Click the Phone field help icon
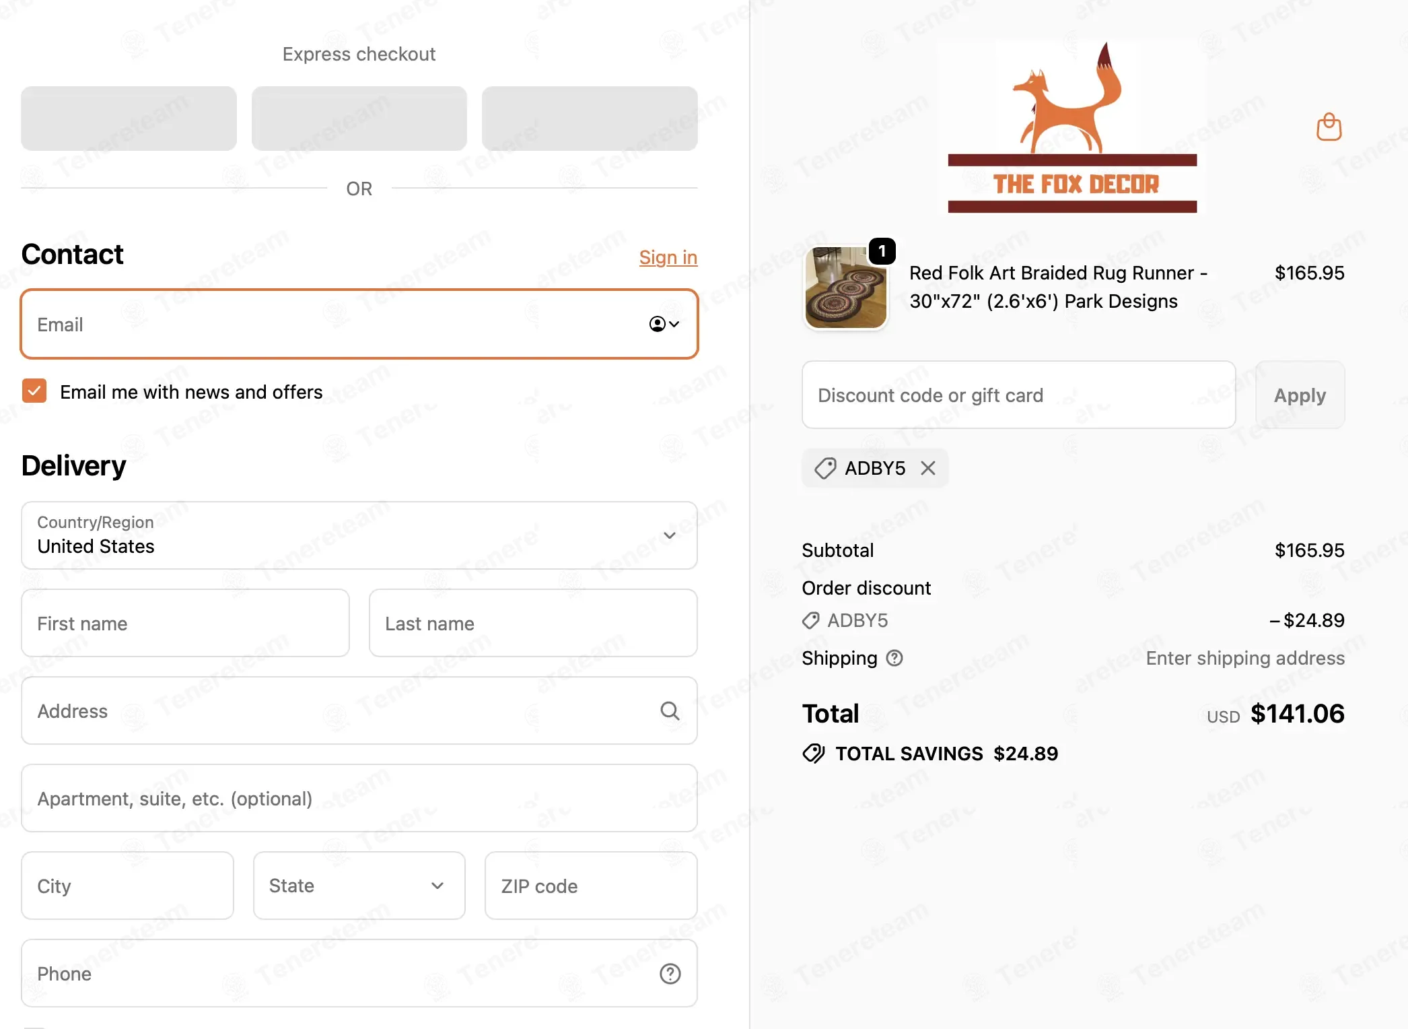Screen dimensions: 1408x1029 coord(670,973)
